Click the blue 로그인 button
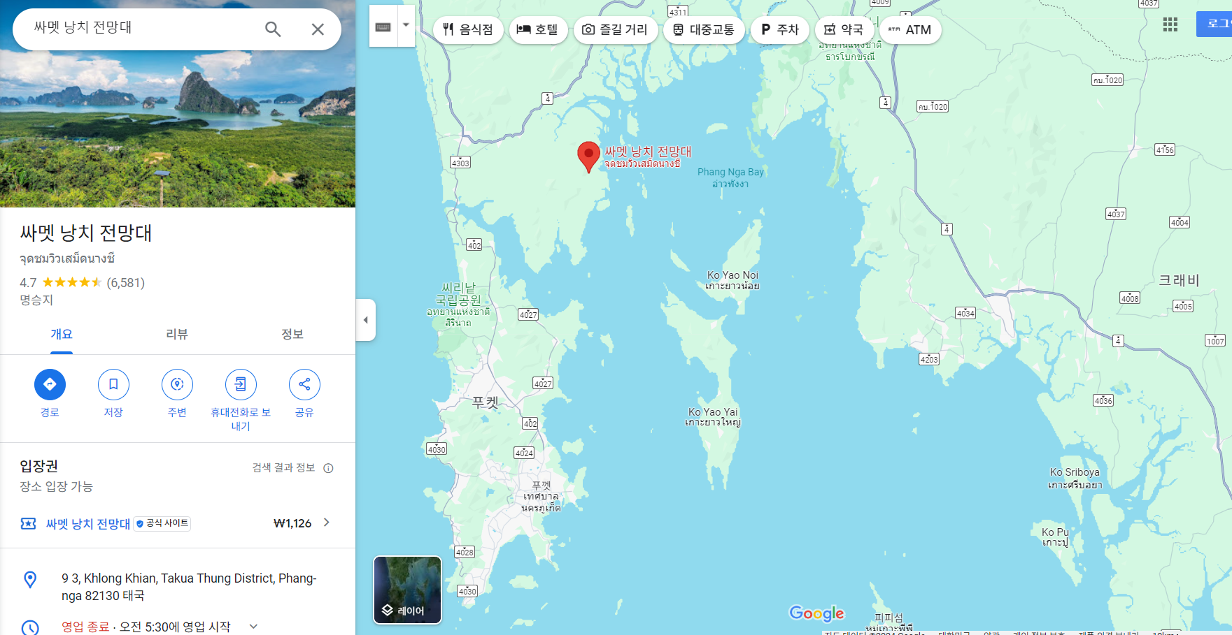 pos(1215,24)
